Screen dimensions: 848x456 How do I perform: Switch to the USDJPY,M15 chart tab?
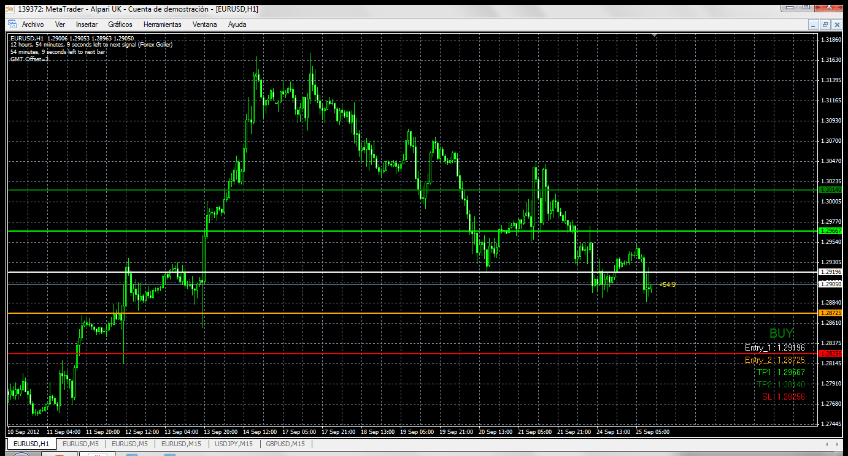234,444
